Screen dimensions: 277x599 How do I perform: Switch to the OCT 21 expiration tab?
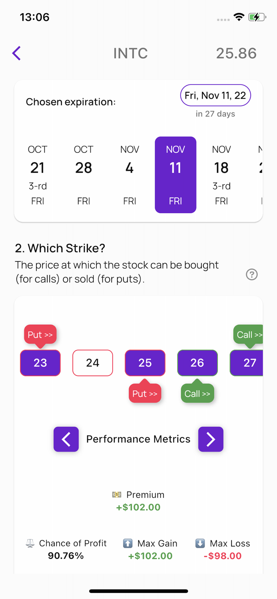37,175
